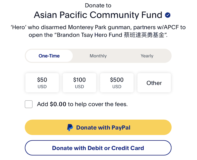Donate with PayPal
Image resolution: width=197 pixels, height=160 pixels.
point(98,127)
